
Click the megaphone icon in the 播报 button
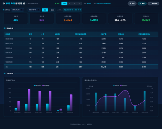coord(140,4)
